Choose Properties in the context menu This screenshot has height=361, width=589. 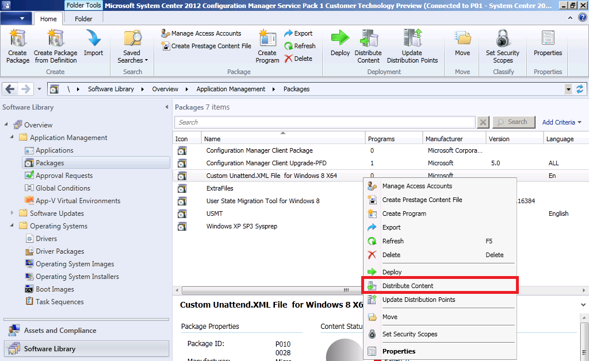pos(440,351)
